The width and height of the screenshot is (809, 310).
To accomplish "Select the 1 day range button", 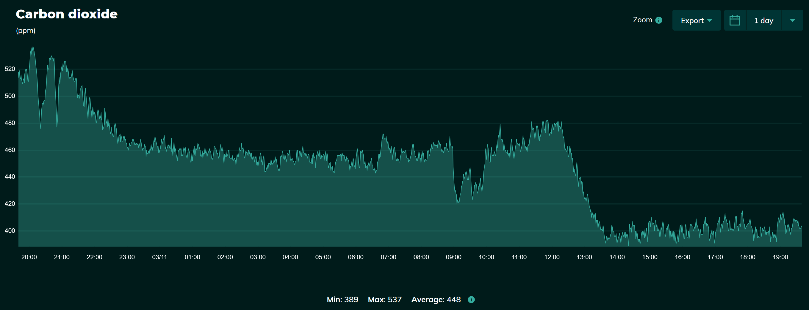I will pos(763,20).
